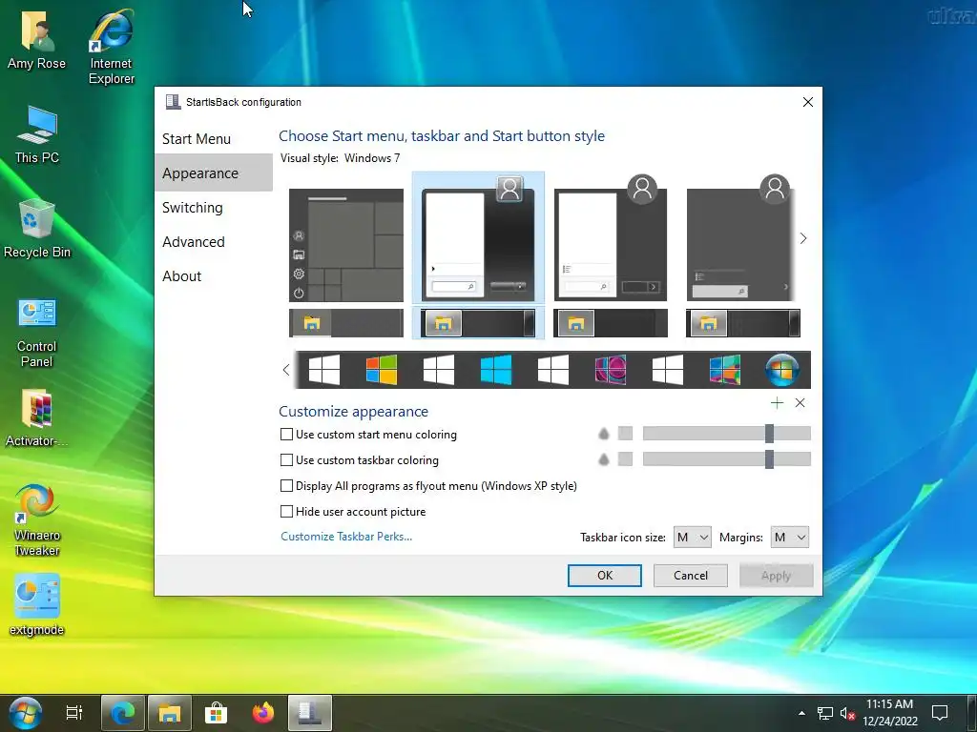Open the extgmode desktop icon
This screenshot has height=732, width=977.
coord(37,604)
